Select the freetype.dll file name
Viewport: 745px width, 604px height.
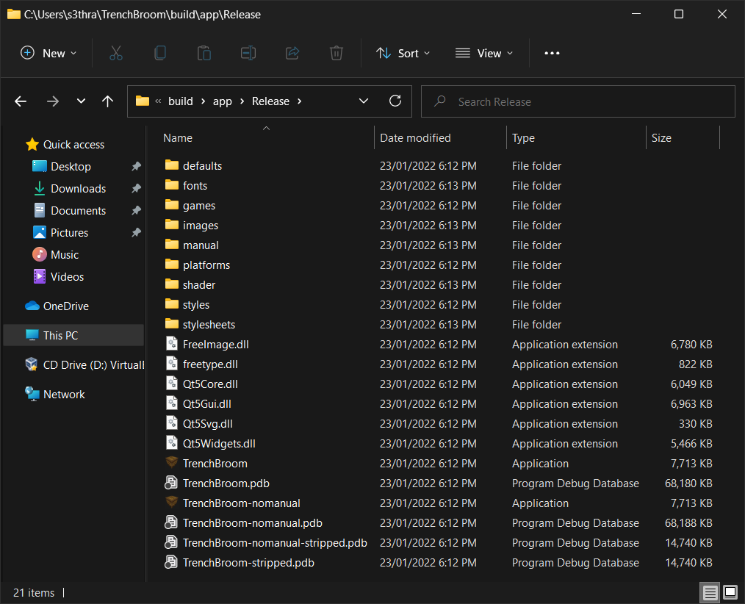pos(210,364)
